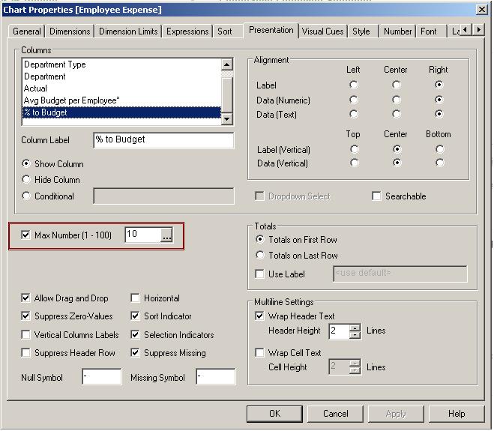
Task: Uncheck Wrap Header Text
Action: point(259,316)
